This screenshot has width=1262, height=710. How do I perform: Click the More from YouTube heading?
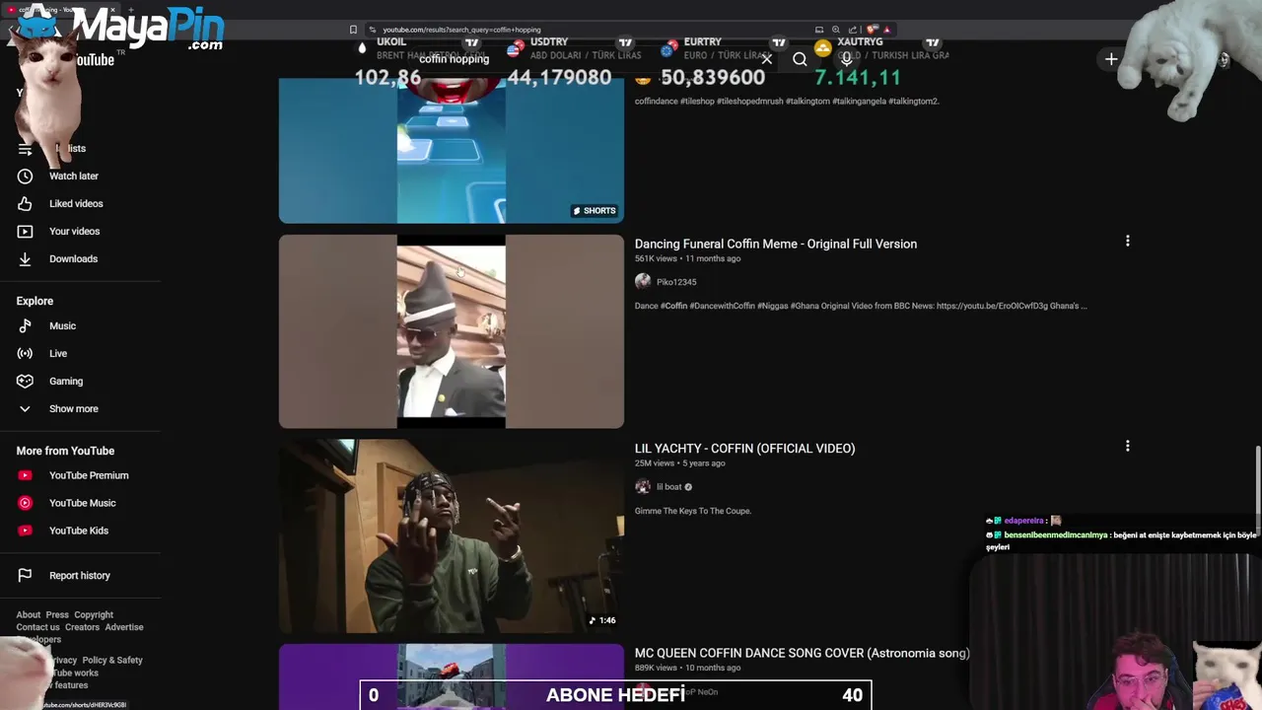pos(65,451)
